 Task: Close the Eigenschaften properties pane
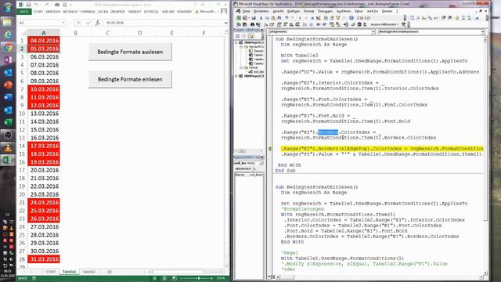[262, 157]
